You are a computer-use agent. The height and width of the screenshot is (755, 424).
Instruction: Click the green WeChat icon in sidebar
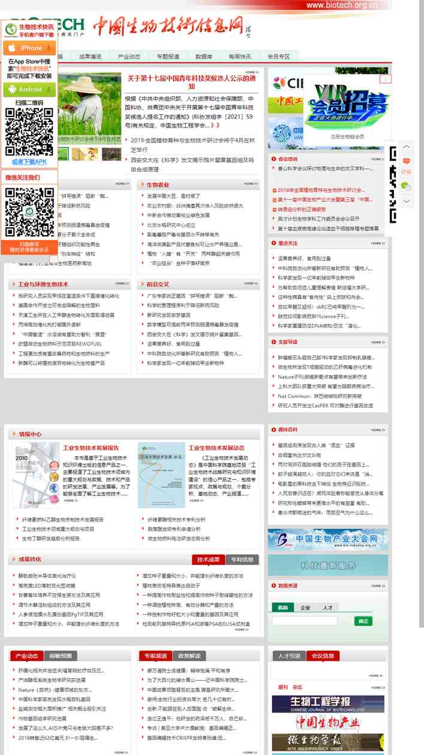[407, 186]
